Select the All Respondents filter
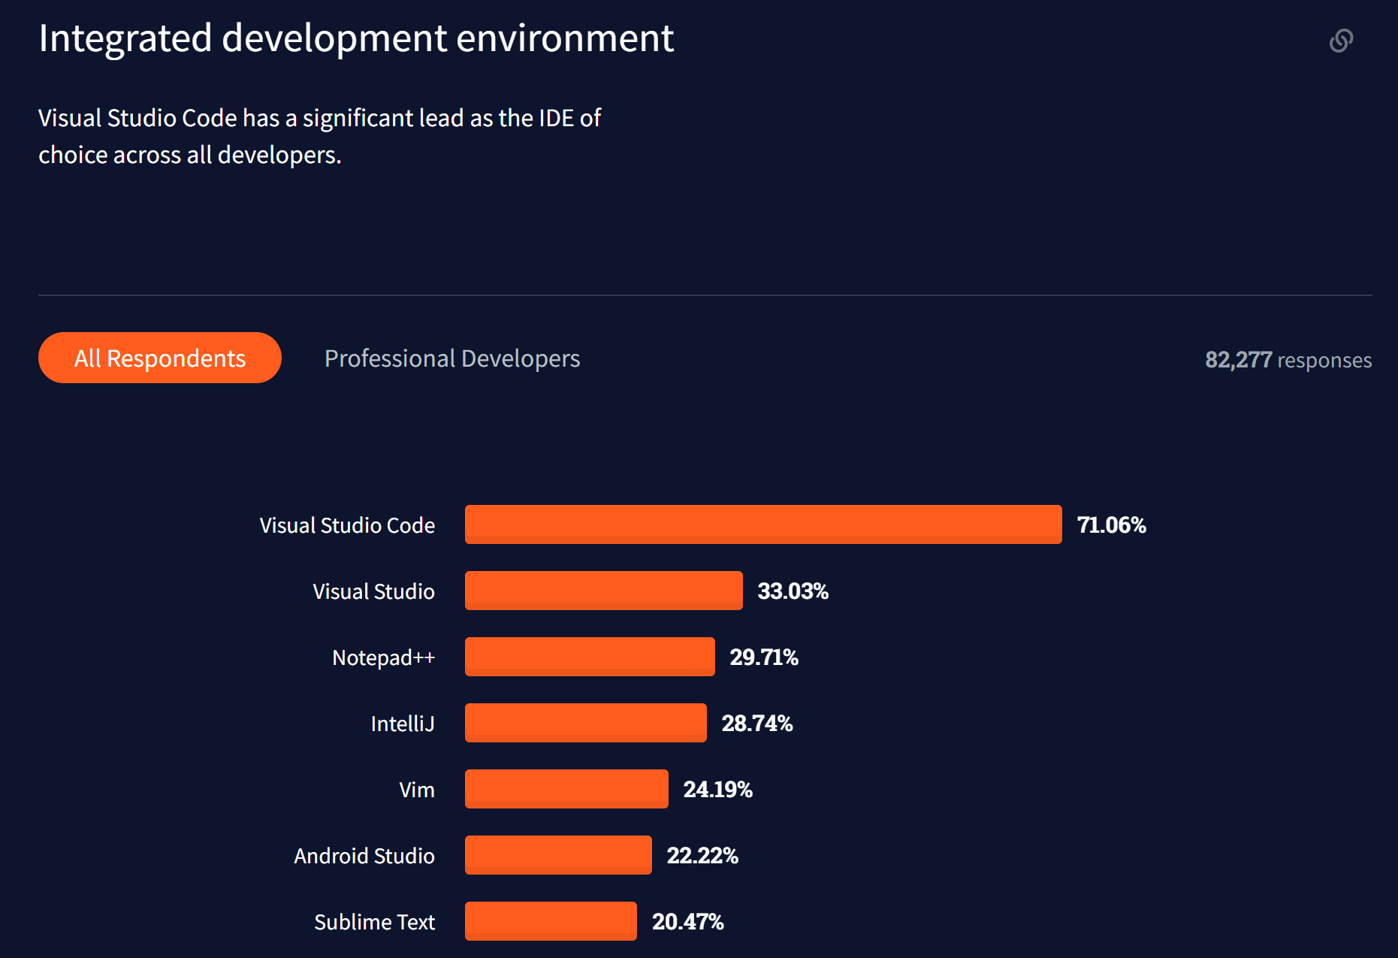This screenshot has height=958, width=1398. click(x=159, y=358)
